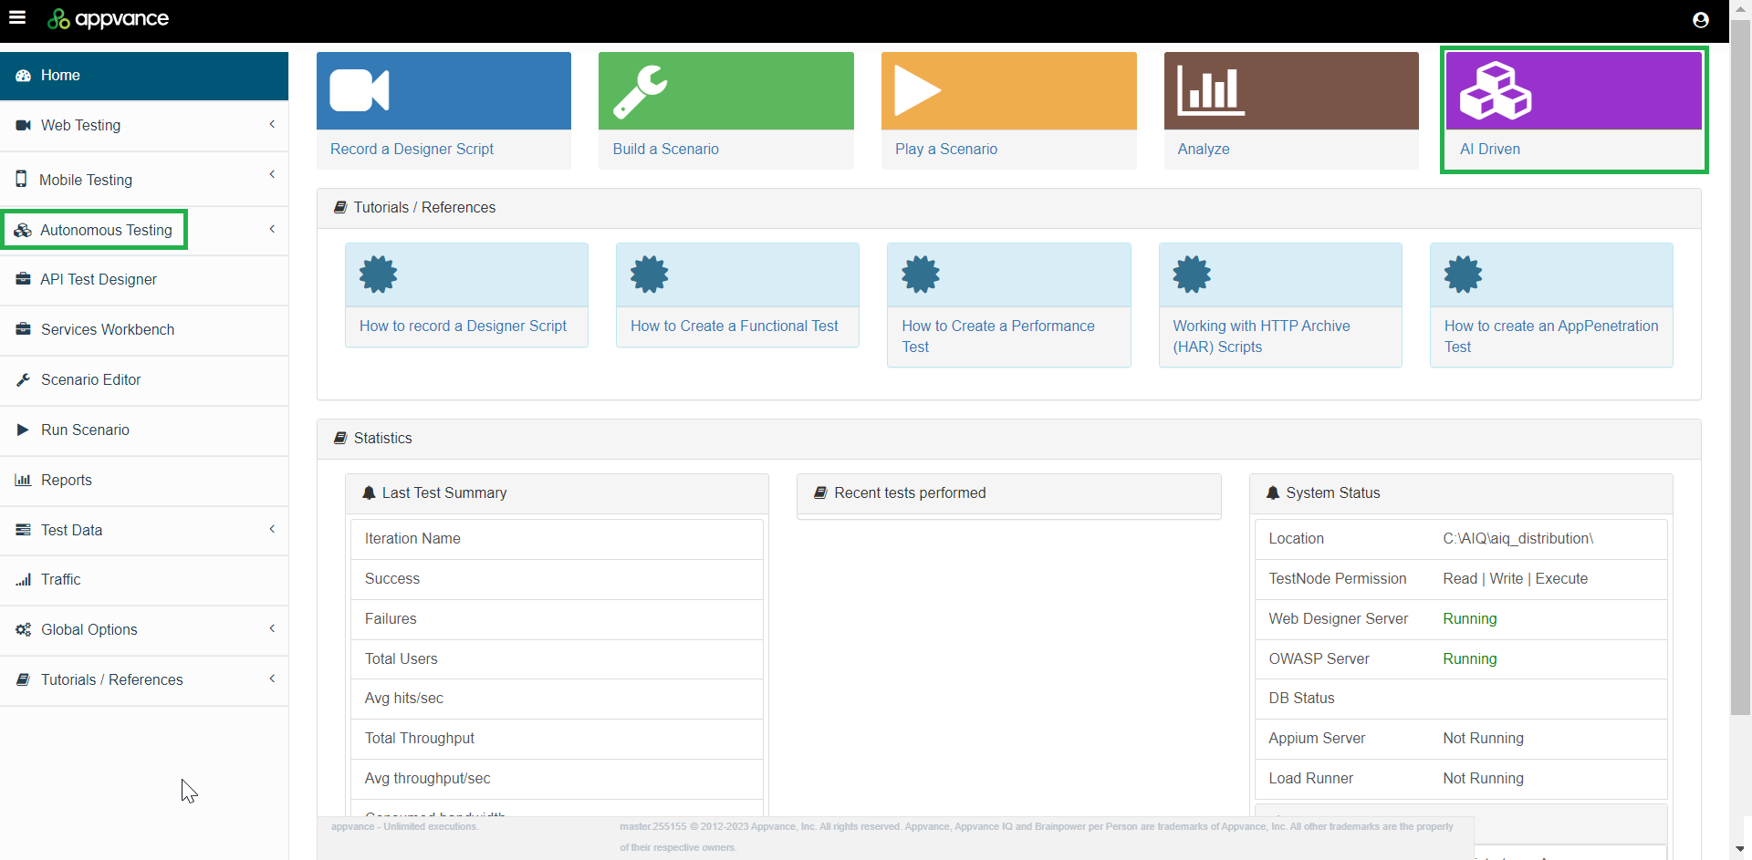The height and width of the screenshot is (860, 1752).
Task: Open Scenario Editor menu item
Action: point(144,380)
